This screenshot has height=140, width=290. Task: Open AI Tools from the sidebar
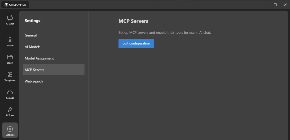click(x=10, y=112)
